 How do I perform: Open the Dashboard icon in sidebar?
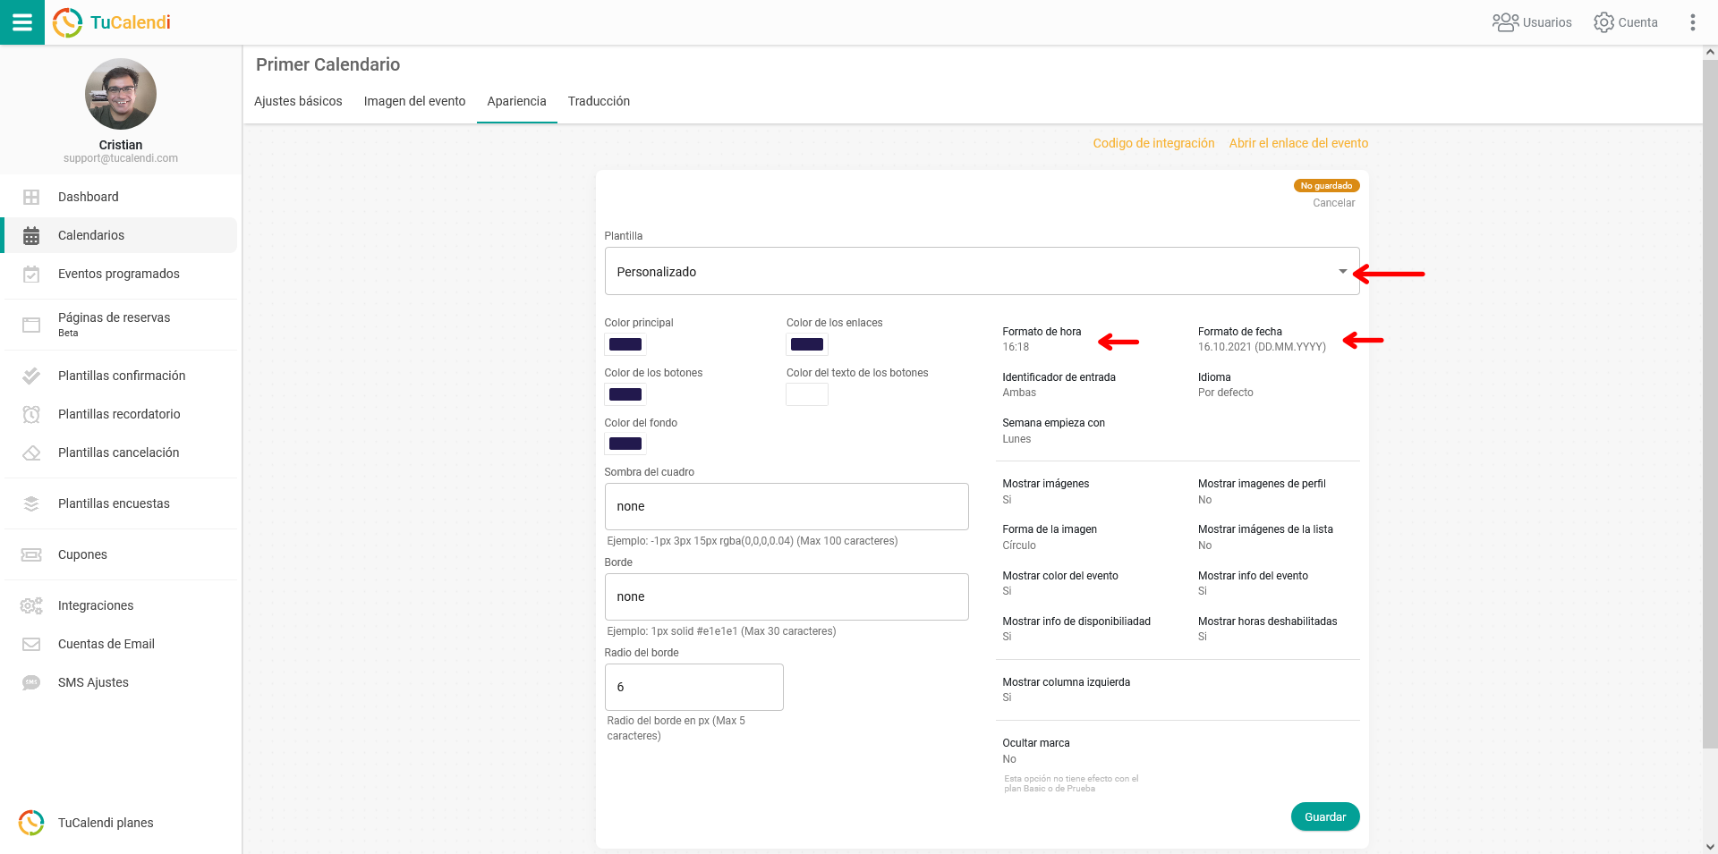[x=31, y=197]
